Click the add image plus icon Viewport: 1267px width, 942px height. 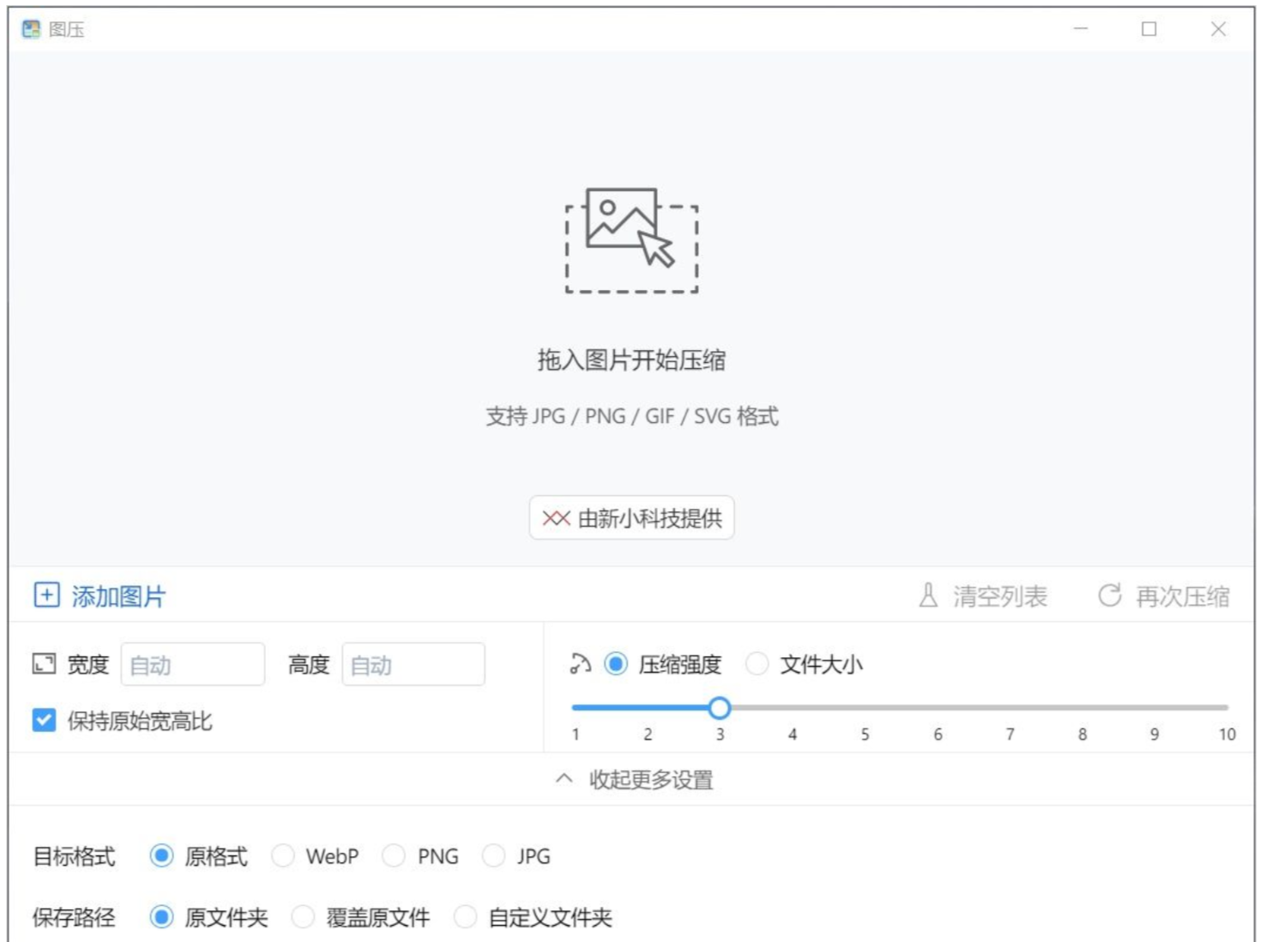[x=46, y=595]
